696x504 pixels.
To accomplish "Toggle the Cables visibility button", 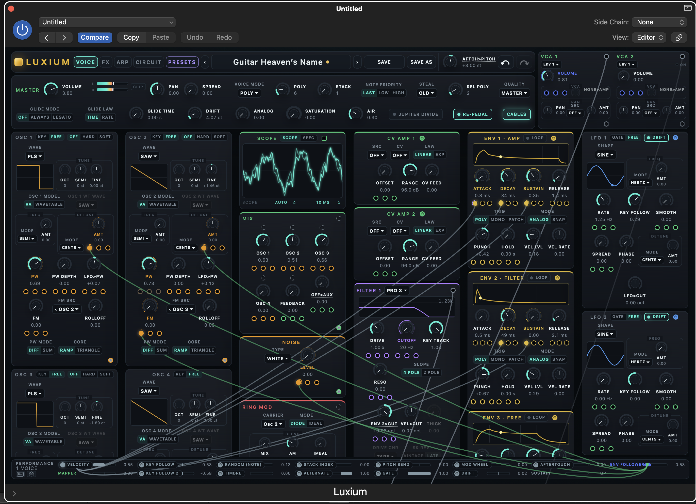I will (x=516, y=114).
